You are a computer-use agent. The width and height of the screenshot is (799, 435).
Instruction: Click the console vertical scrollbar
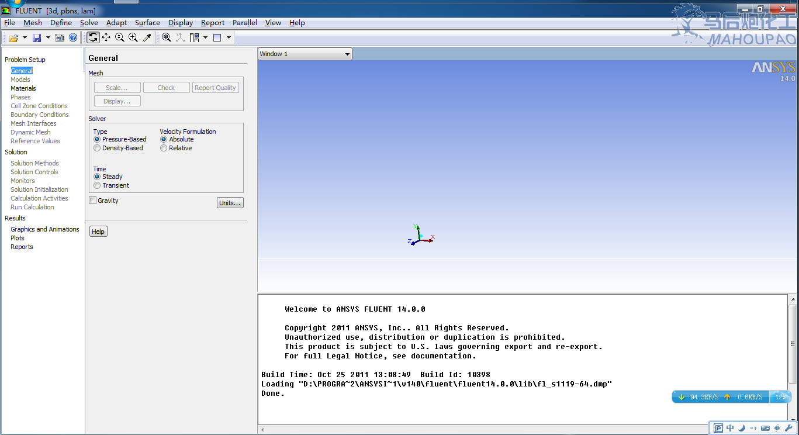(x=793, y=344)
